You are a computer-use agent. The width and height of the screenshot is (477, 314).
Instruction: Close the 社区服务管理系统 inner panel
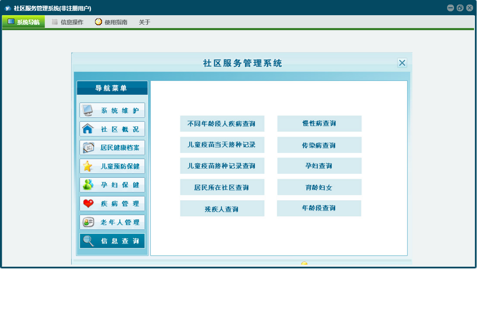click(402, 63)
